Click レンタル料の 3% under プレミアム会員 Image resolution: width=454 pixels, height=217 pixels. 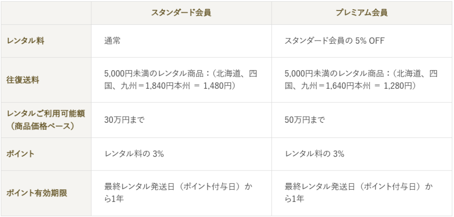click(x=314, y=154)
